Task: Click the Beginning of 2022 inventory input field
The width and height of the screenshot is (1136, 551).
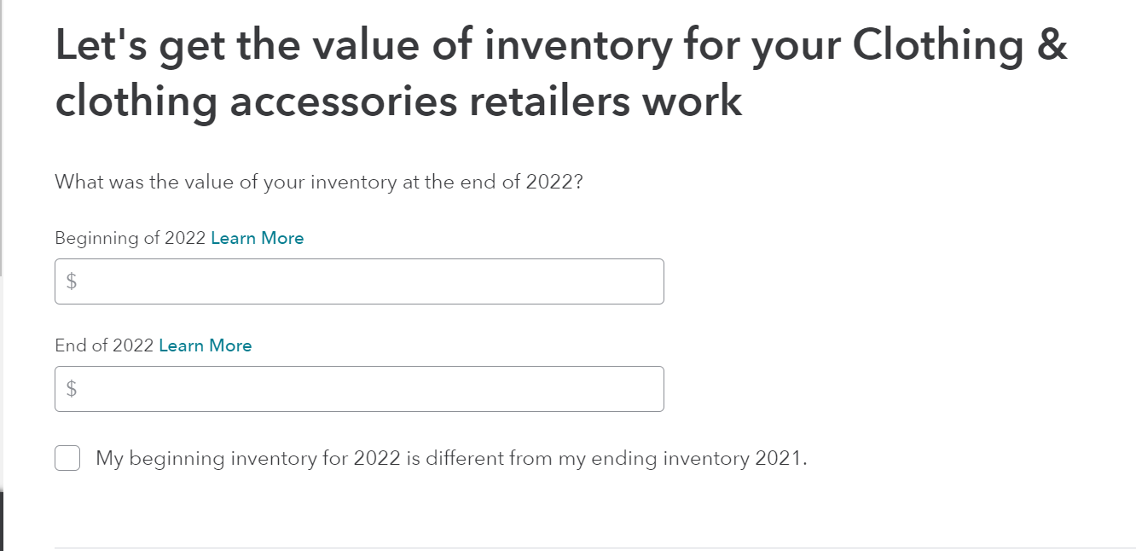Action: click(358, 281)
